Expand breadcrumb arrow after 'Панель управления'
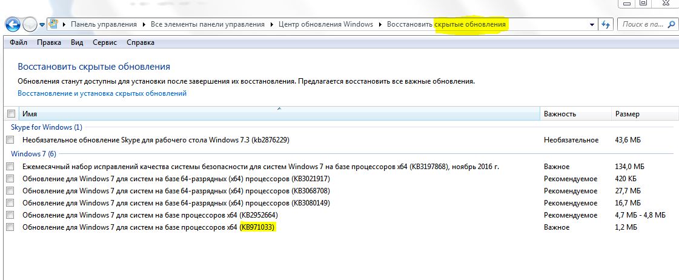679x280 pixels. [144, 25]
